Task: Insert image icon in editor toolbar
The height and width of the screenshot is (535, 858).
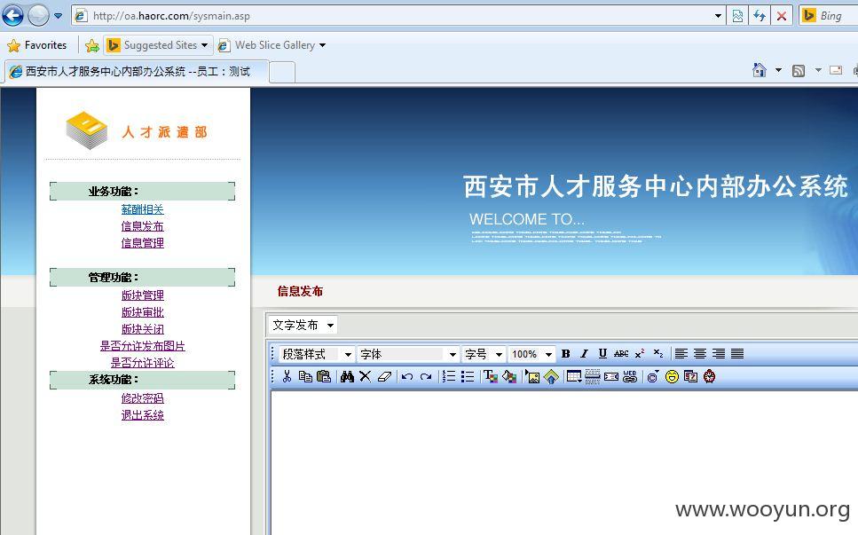Action: [532, 376]
